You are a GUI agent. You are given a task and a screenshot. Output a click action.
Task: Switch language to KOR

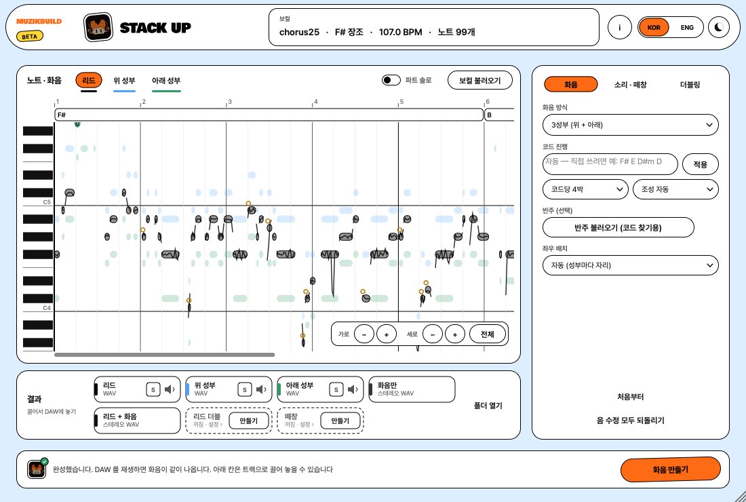click(x=654, y=28)
